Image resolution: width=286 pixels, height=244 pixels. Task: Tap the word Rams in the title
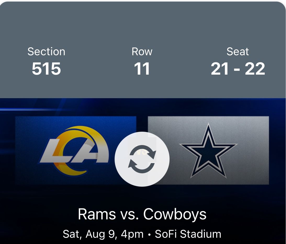tap(97, 214)
